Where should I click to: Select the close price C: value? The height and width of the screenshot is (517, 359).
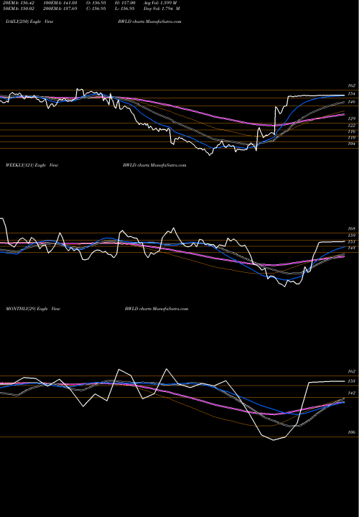pyautogui.click(x=97, y=9)
